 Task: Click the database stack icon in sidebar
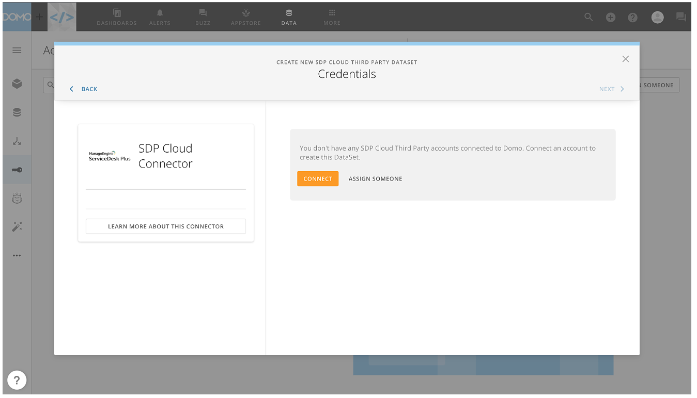click(x=17, y=112)
